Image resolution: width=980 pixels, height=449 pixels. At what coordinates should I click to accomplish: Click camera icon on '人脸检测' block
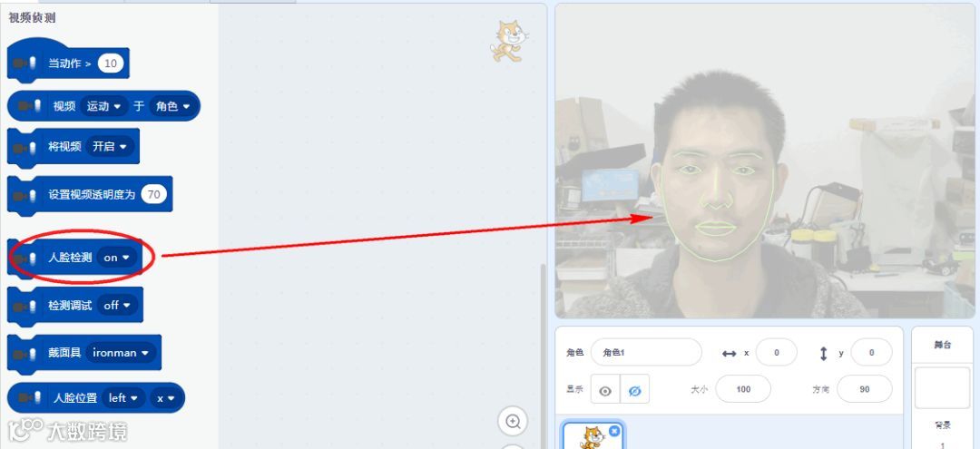[x=25, y=258]
